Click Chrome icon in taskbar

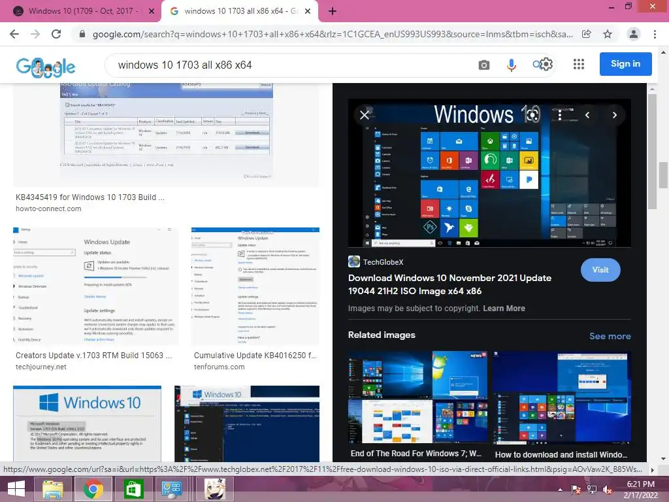pos(93,489)
